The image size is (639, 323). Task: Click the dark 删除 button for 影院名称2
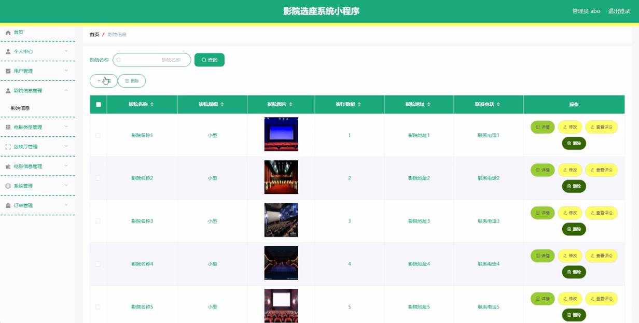574,186
